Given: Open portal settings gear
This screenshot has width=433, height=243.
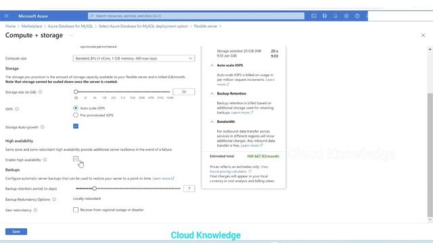Looking at the screenshot, I should (x=346, y=16).
